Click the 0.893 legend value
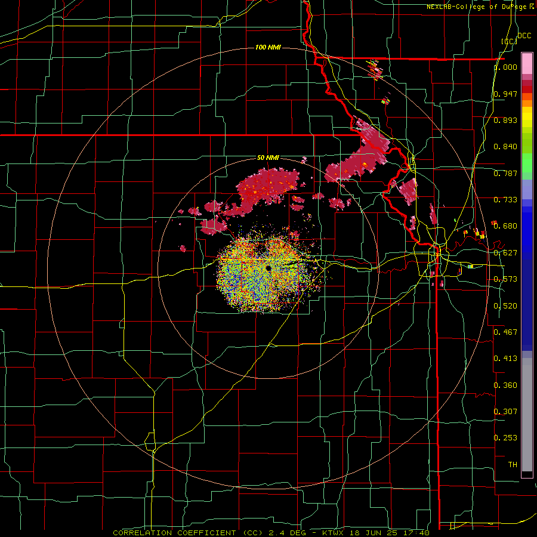This screenshot has height=537, width=537. tap(505, 120)
